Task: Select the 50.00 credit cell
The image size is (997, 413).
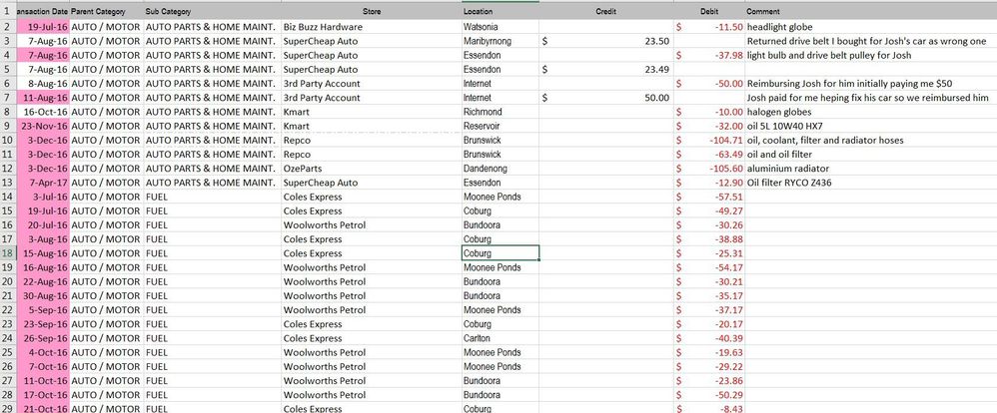Action: point(606,98)
